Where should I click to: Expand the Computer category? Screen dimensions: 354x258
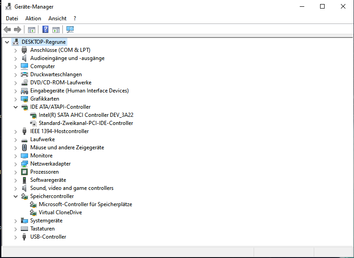15,67
